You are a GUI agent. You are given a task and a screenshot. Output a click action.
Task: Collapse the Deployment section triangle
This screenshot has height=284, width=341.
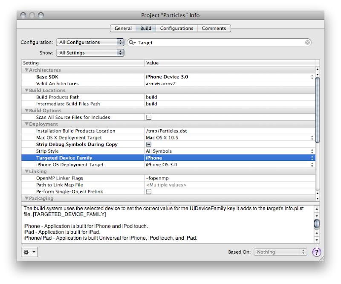tap(26, 125)
